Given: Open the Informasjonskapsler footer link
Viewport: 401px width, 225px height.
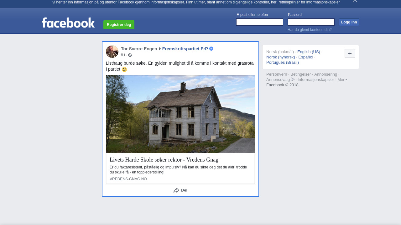Looking at the screenshot, I should coord(316,80).
